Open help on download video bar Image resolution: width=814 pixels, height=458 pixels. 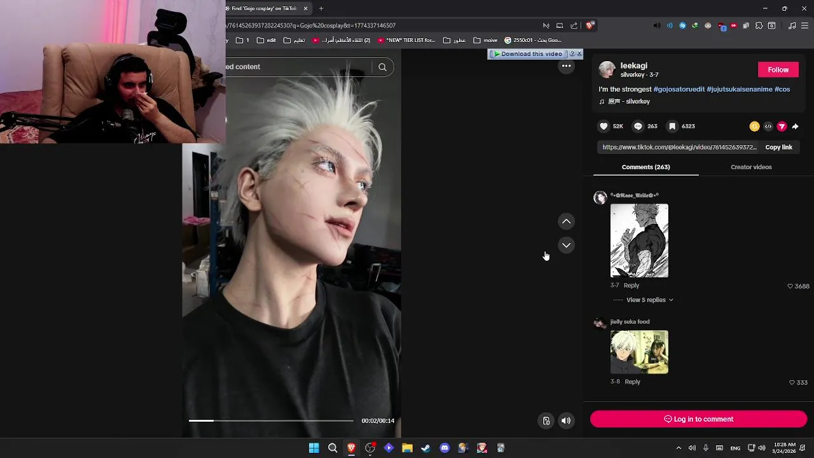point(572,54)
